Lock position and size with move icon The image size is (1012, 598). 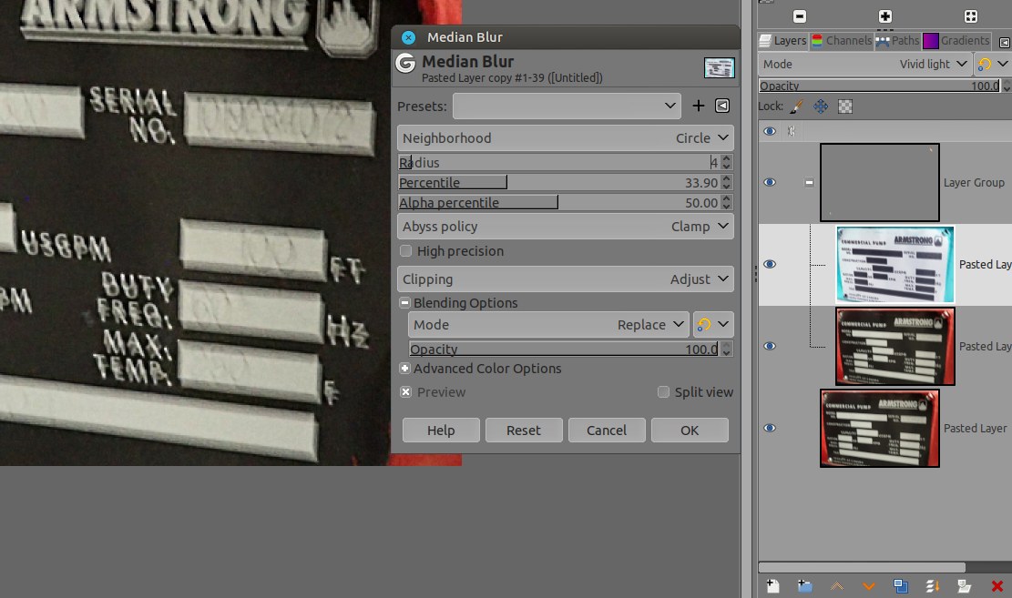pyautogui.click(x=821, y=106)
